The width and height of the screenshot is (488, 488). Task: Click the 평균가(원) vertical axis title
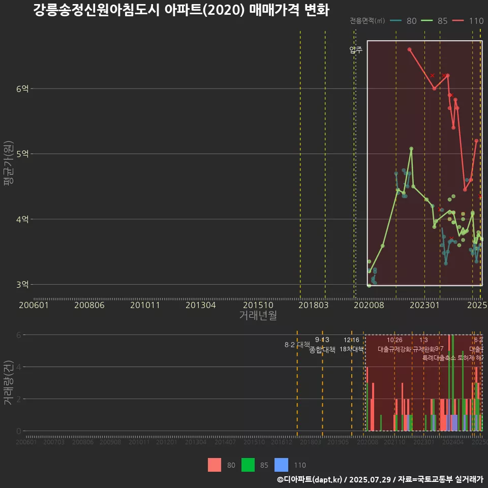point(9,163)
